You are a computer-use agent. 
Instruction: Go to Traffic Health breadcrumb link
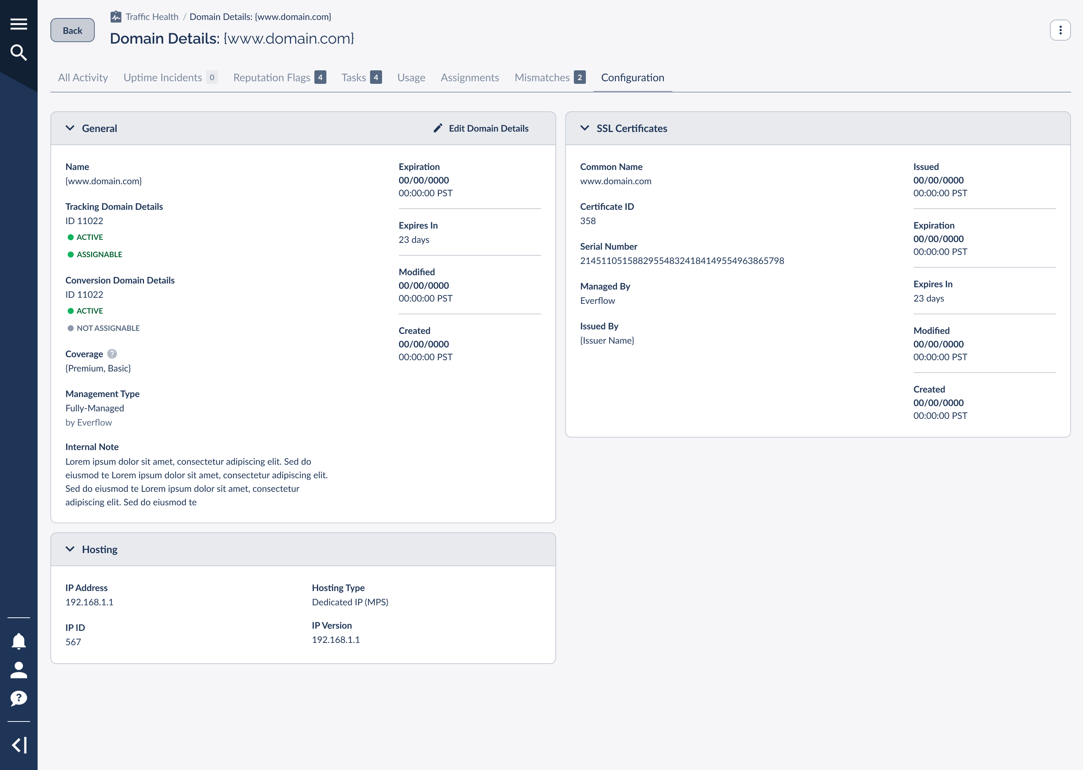click(x=152, y=17)
